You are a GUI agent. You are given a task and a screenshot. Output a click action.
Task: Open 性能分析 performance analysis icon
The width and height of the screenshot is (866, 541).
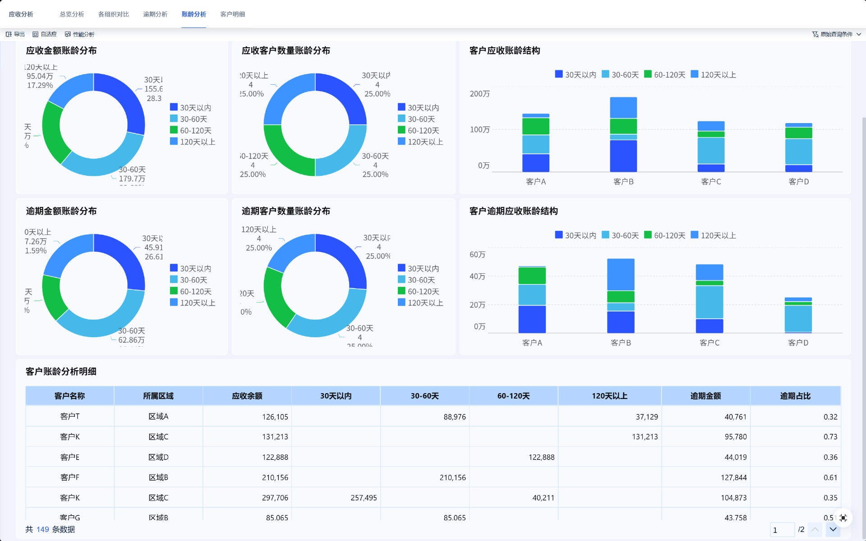(68, 34)
